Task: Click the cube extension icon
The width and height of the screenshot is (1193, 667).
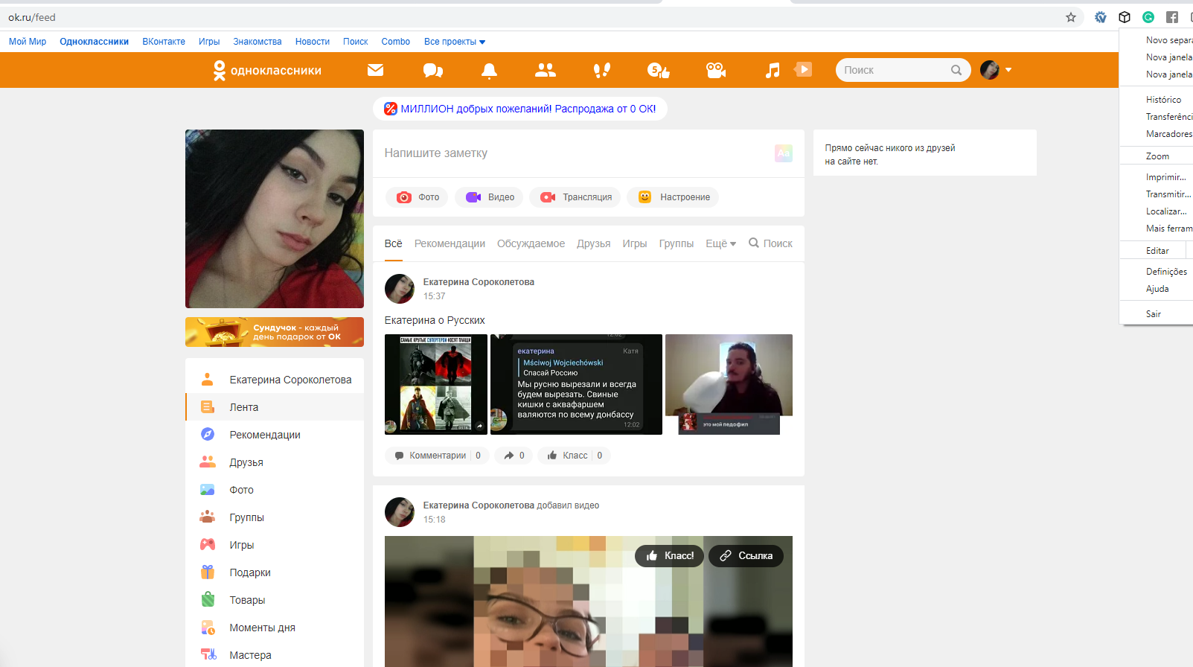Action: pyautogui.click(x=1125, y=17)
